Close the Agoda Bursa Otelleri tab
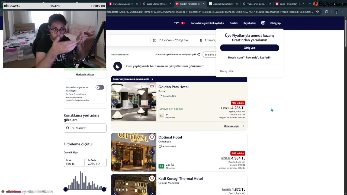This screenshot has height=195, width=347. (x=237, y=4)
